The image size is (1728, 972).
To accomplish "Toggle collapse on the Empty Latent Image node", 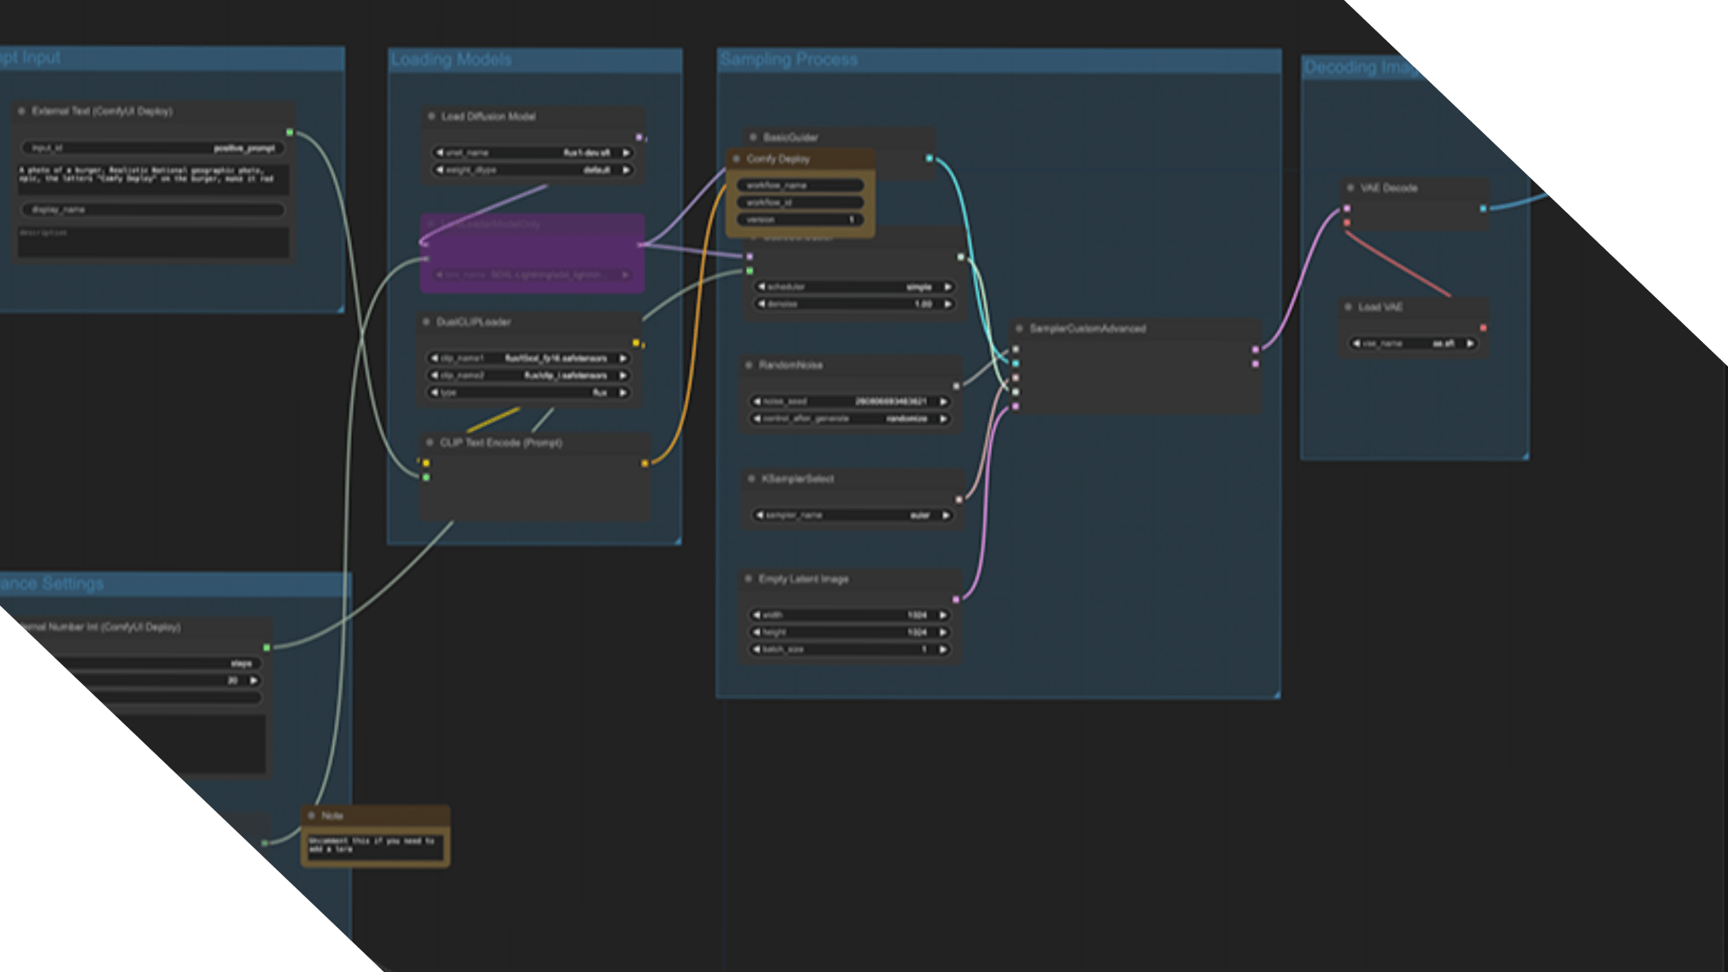I will (749, 579).
